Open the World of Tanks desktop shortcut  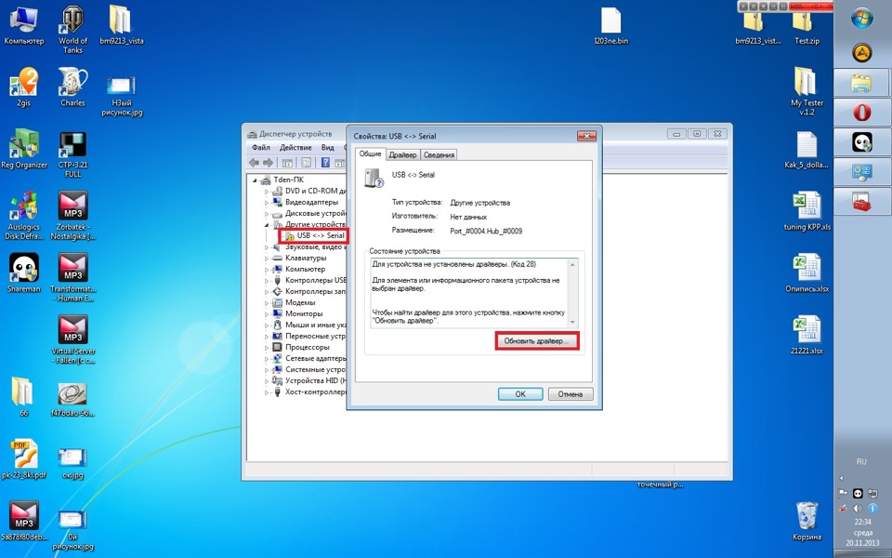pyautogui.click(x=72, y=30)
